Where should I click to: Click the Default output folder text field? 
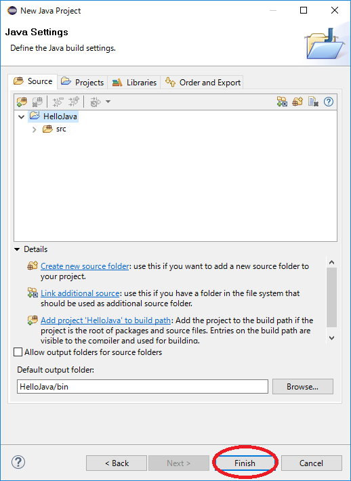[x=142, y=387]
